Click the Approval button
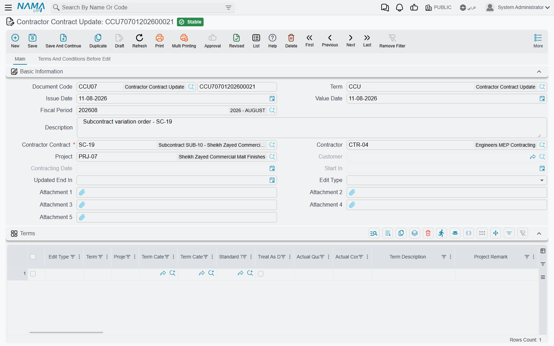This screenshot has height=346, width=554. point(213,41)
